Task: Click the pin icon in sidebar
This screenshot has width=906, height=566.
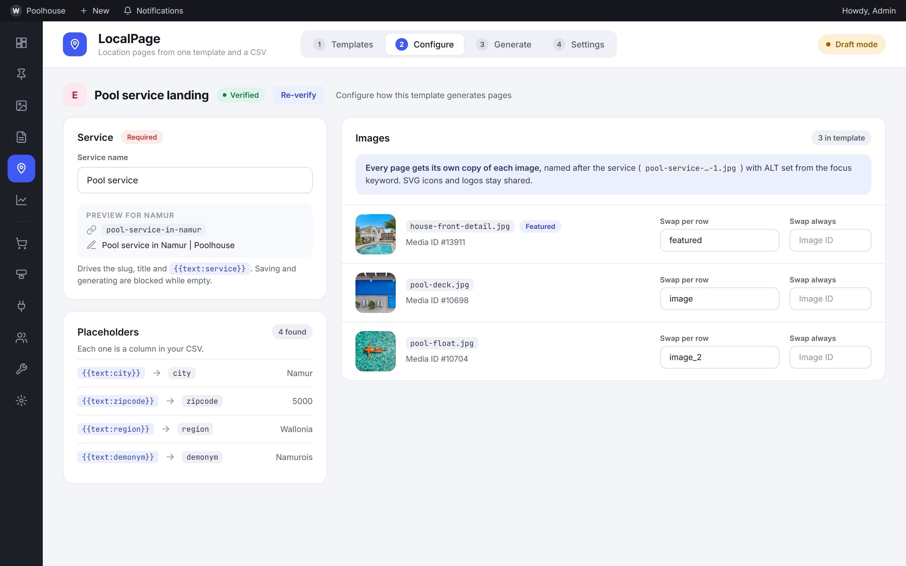Action: click(21, 74)
